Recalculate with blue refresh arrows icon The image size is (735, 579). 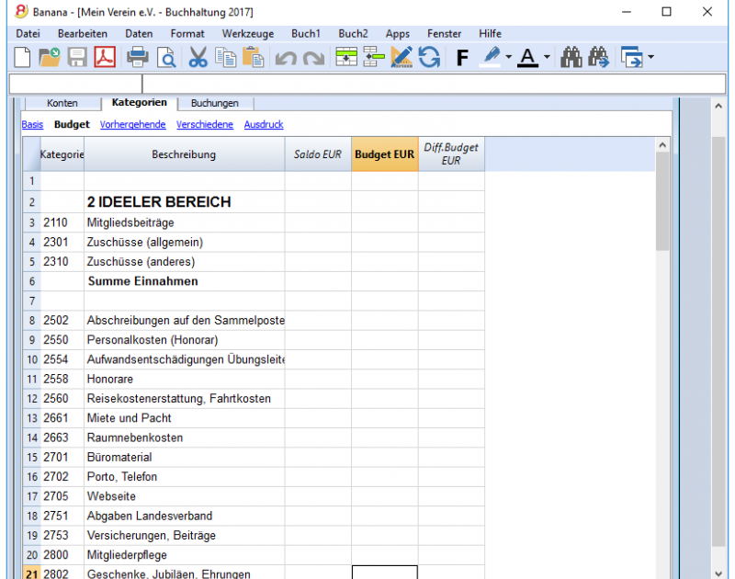[x=429, y=57]
